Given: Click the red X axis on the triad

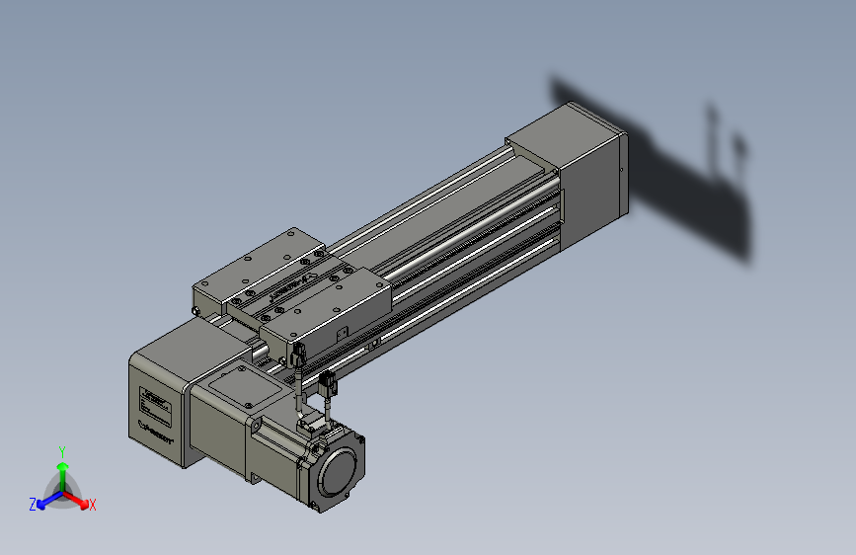Looking at the screenshot, I should point(78,501).
